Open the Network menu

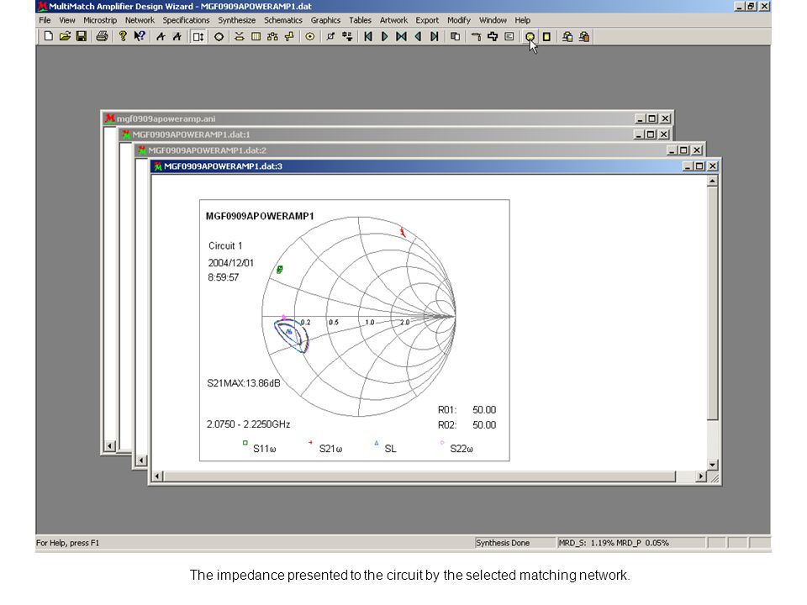[140, 20]
